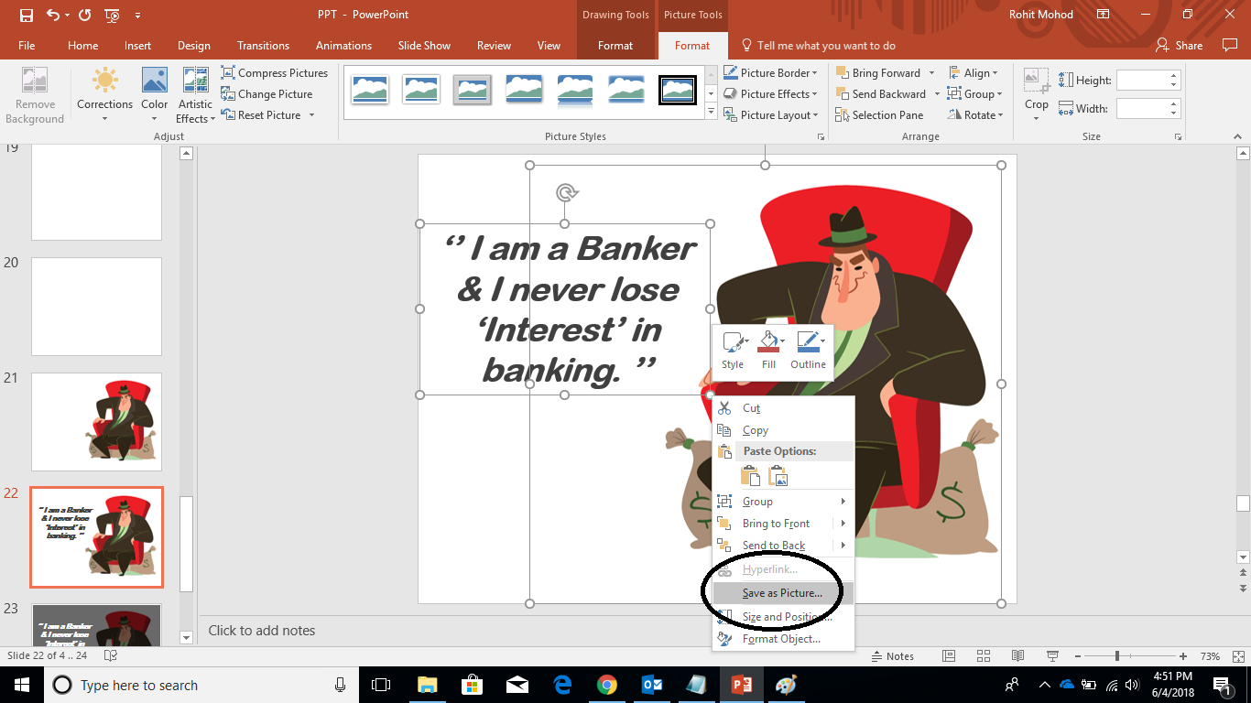Select slide 21 thumbnail
1251x703 pixels.
coord(96,422)
